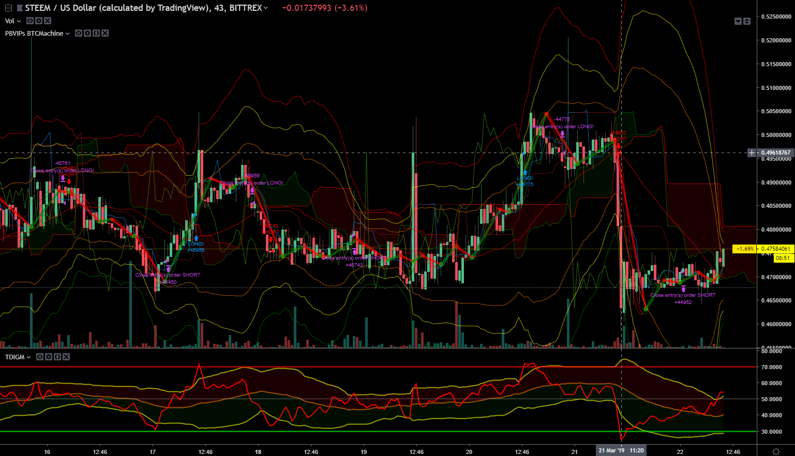This screenshot has height=456, width=795.
Task: Click the Close entry(s) order SHORT +45450 label
Action: tap(168, 278)
